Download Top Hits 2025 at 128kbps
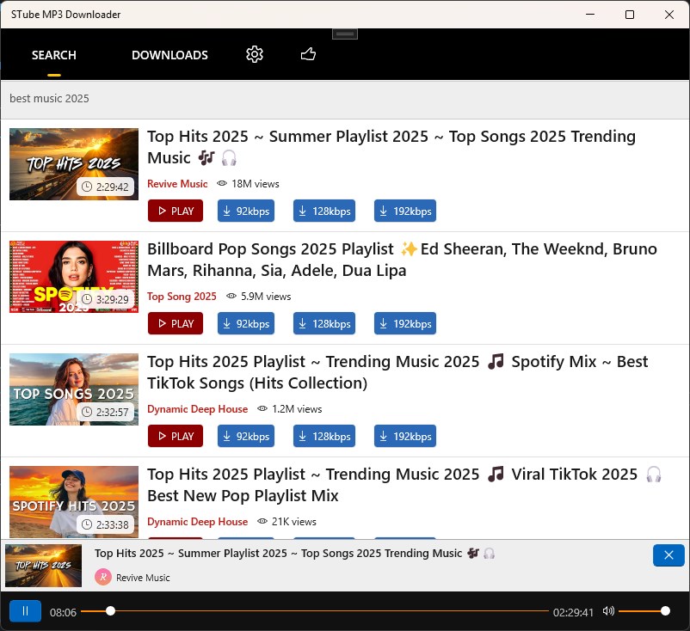This screenshot has width=690, height=631. point(323,211)
